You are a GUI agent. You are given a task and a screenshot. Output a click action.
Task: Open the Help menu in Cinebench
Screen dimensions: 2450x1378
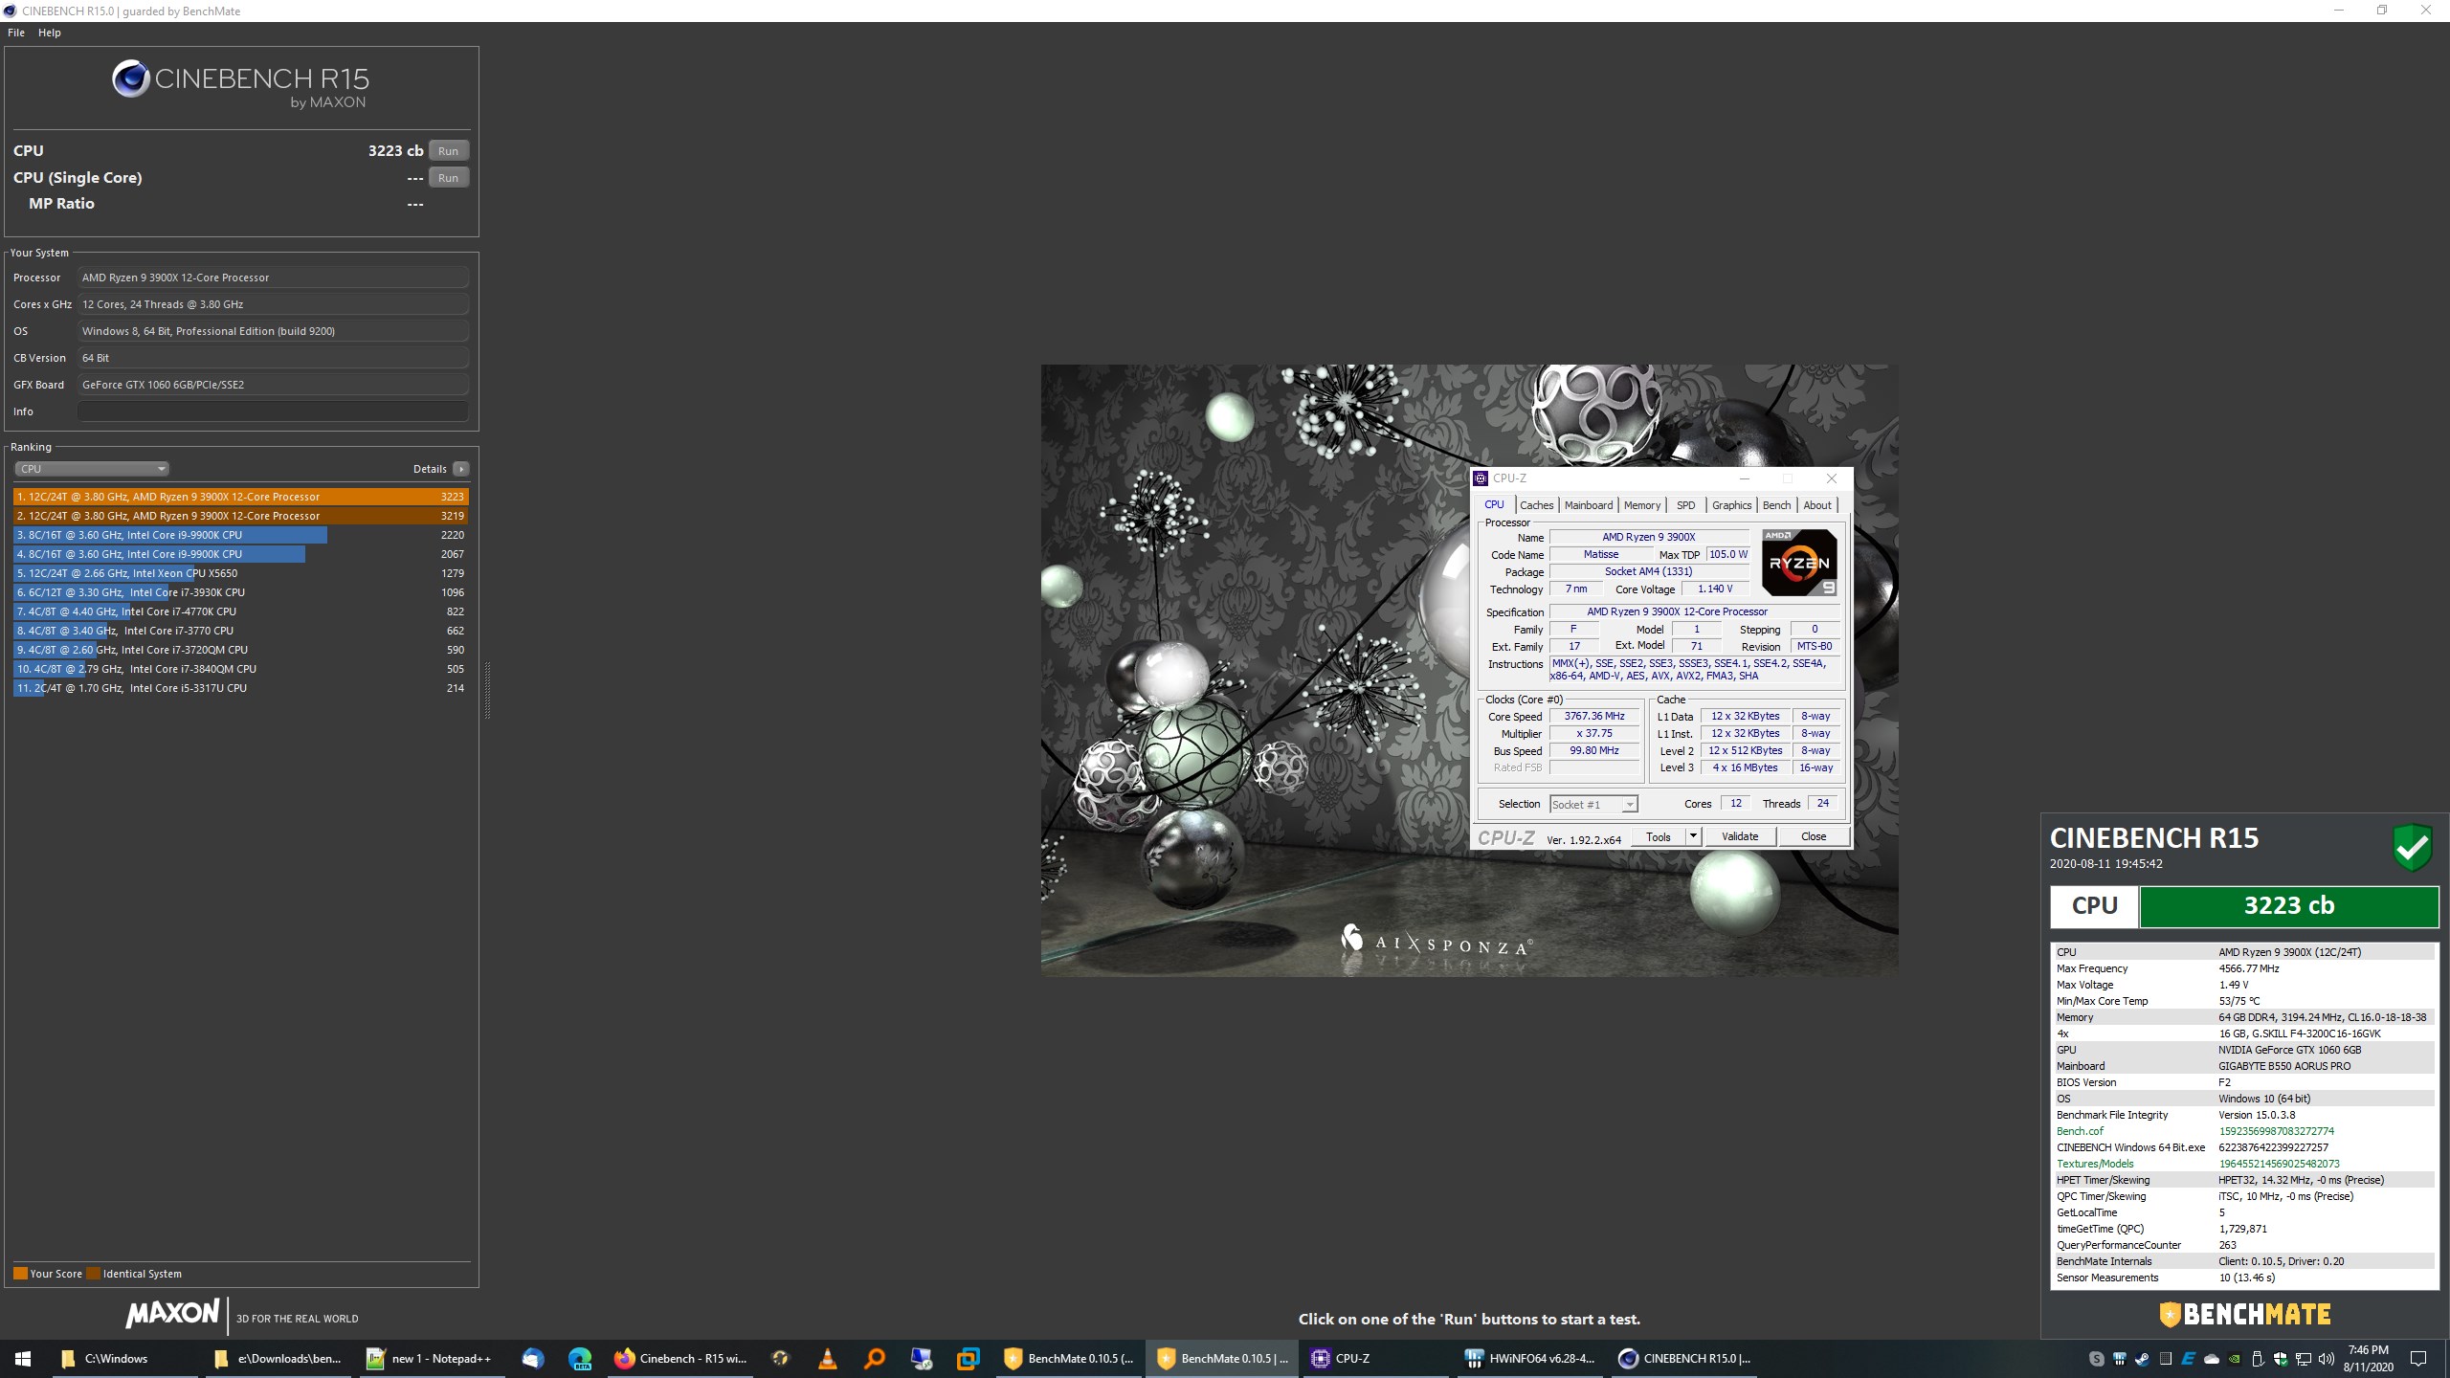pos(50,33)
